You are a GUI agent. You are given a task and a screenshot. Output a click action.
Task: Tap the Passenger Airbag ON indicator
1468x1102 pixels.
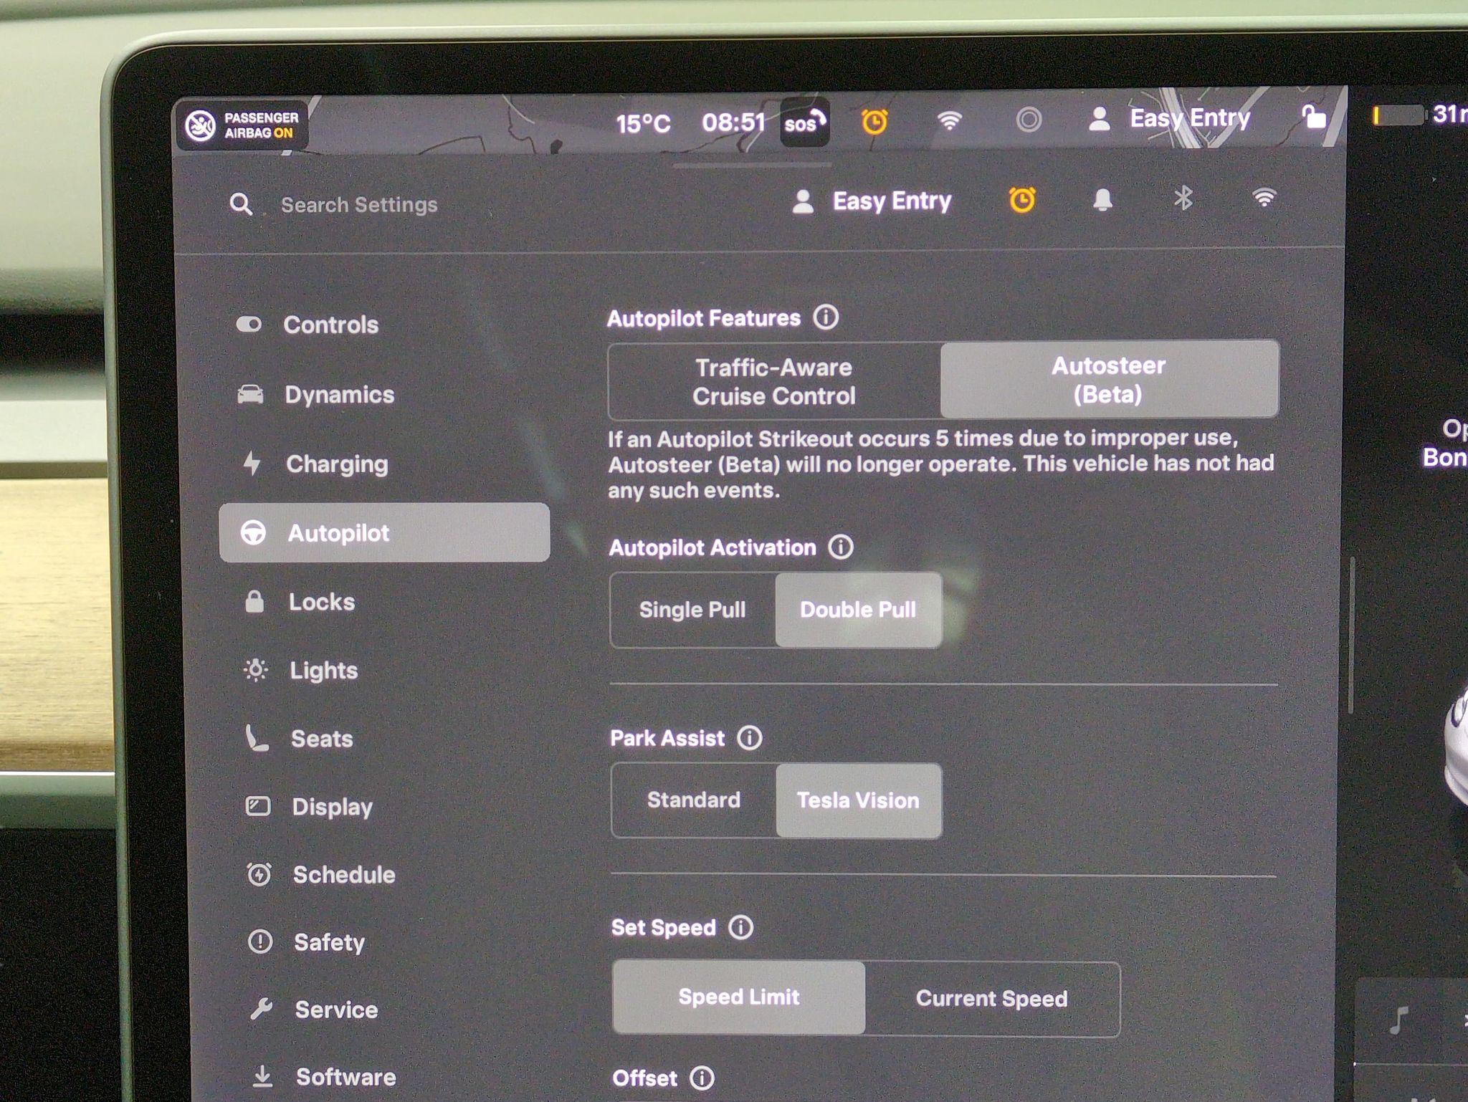(x=242, y=125)
